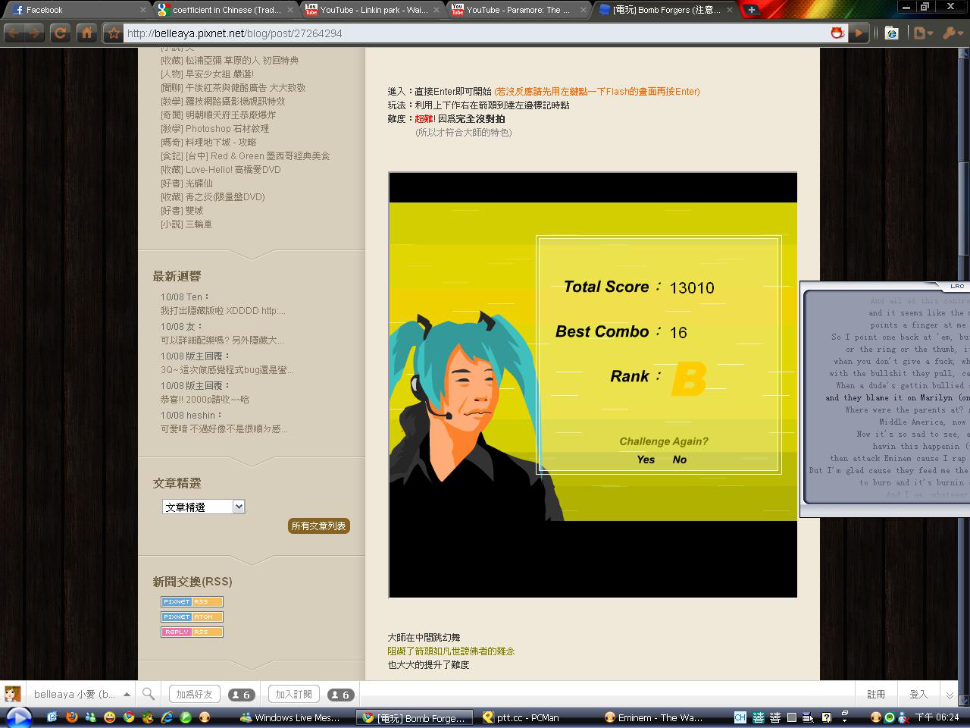Open the comment 我打出隱藏版啦 XDDDD
The image size is (970, 728).
[223, 311]
